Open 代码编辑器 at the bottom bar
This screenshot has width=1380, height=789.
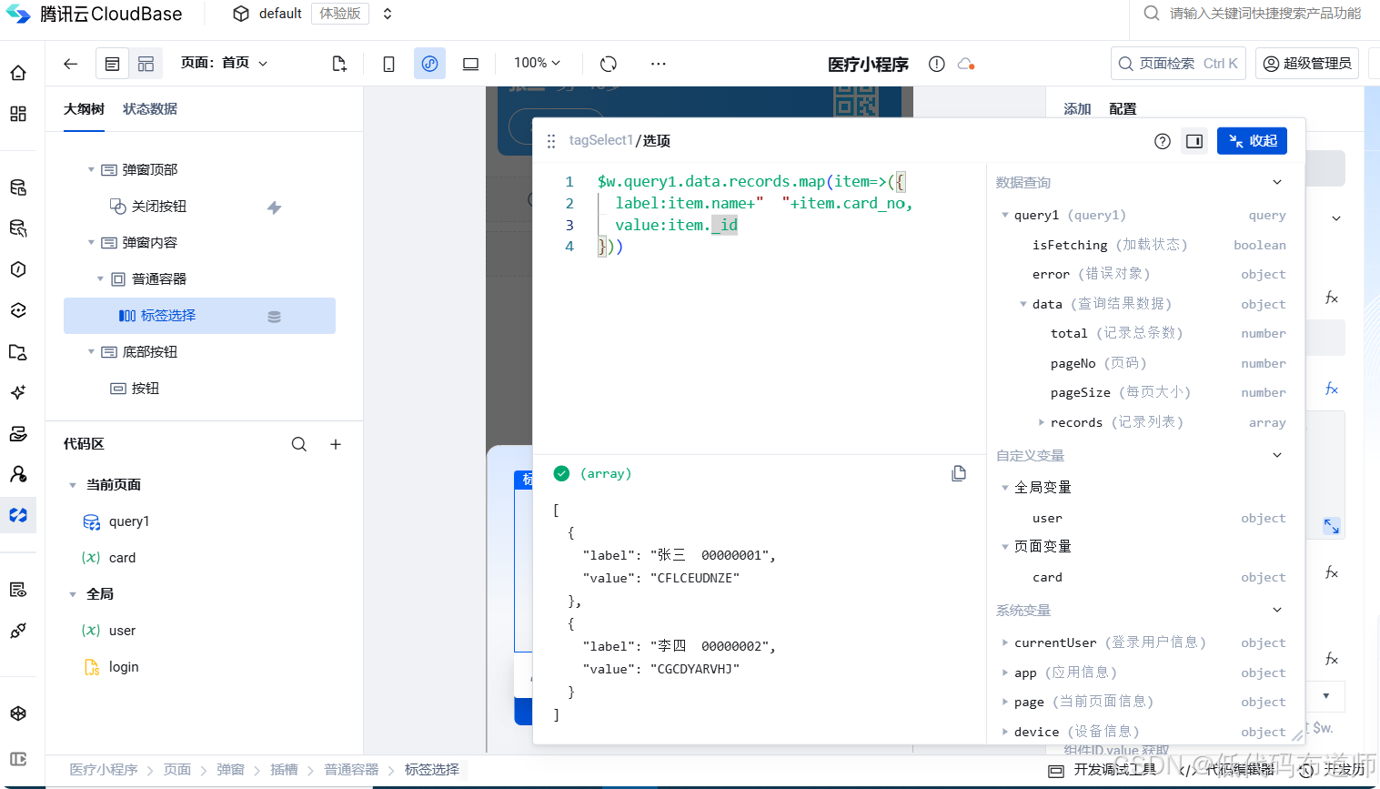coord(1228,770)
